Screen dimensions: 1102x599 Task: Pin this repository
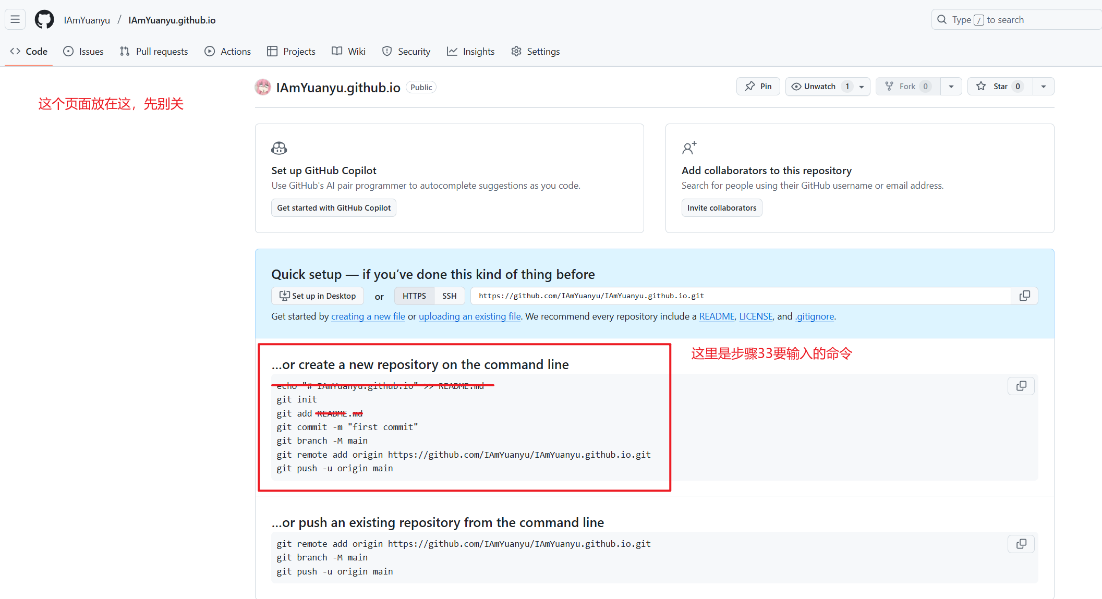[x=758, y=87]
